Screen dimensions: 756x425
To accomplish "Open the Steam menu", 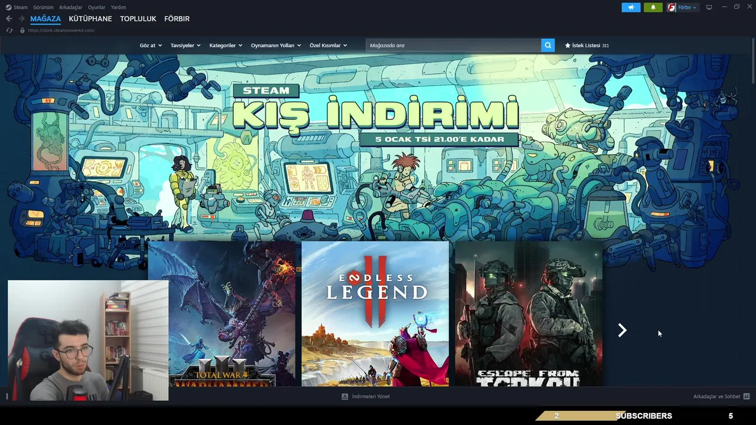I will 21,7.
